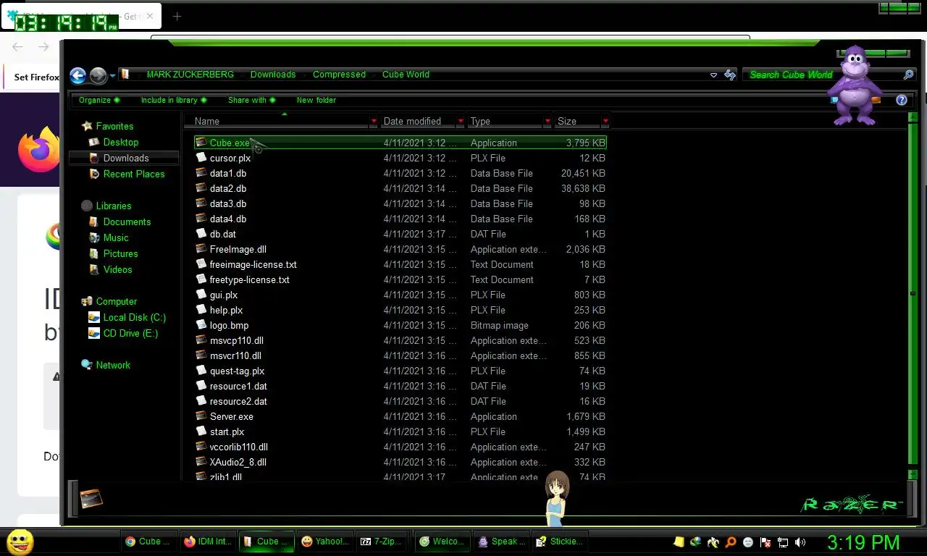Open the Name column filter dropdown arrow
The width and height of the screenshot is (927, 556).
click(x=374, y=121)
